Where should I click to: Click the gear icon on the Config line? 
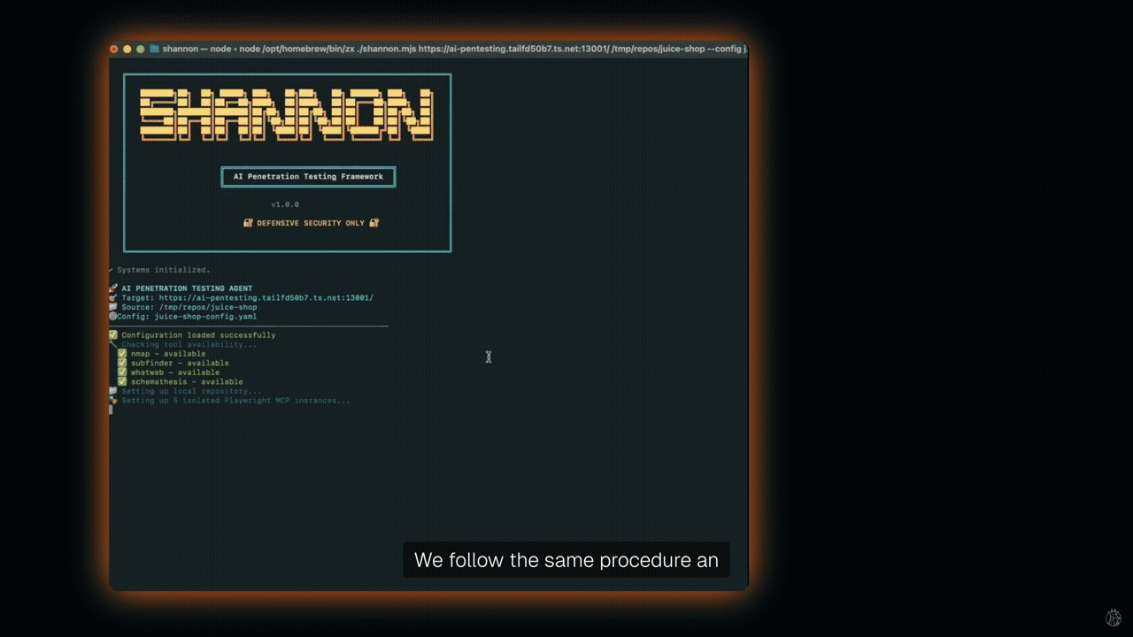click(x=112, y=316)
